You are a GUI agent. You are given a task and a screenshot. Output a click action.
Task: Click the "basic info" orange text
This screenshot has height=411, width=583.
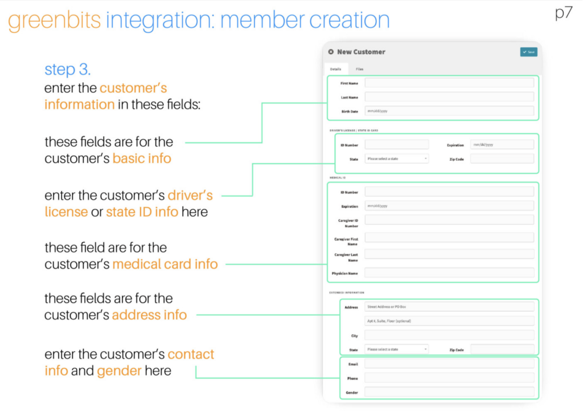(142, 158)
